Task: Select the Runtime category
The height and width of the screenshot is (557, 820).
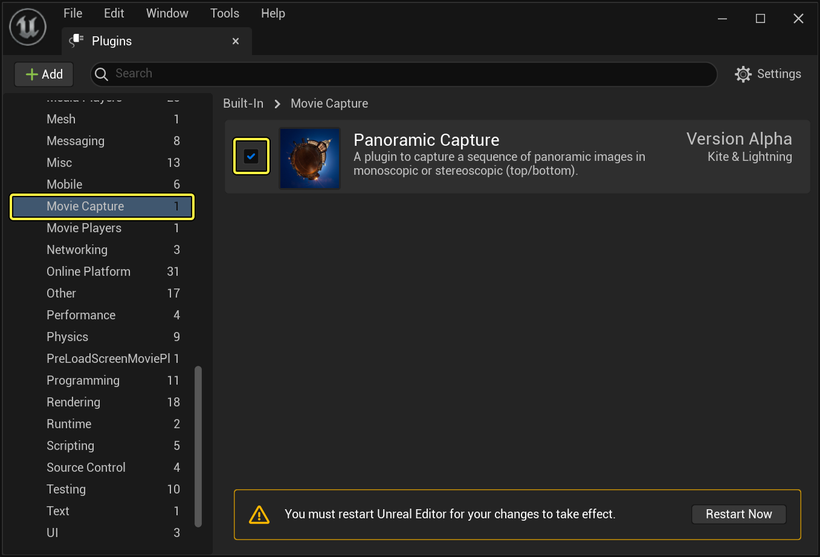Action: click(102, 424)
